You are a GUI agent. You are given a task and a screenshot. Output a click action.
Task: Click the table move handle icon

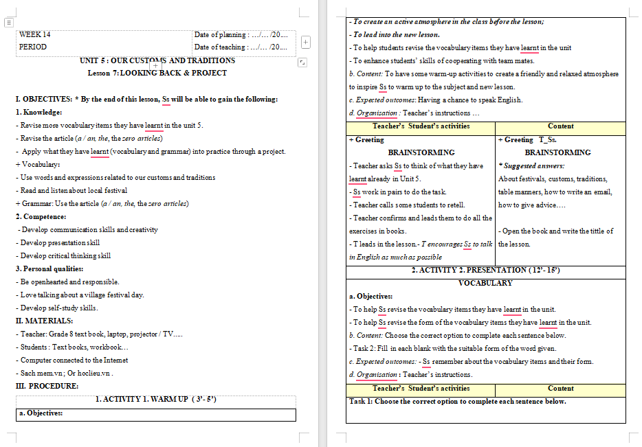[x=9, y=23]
